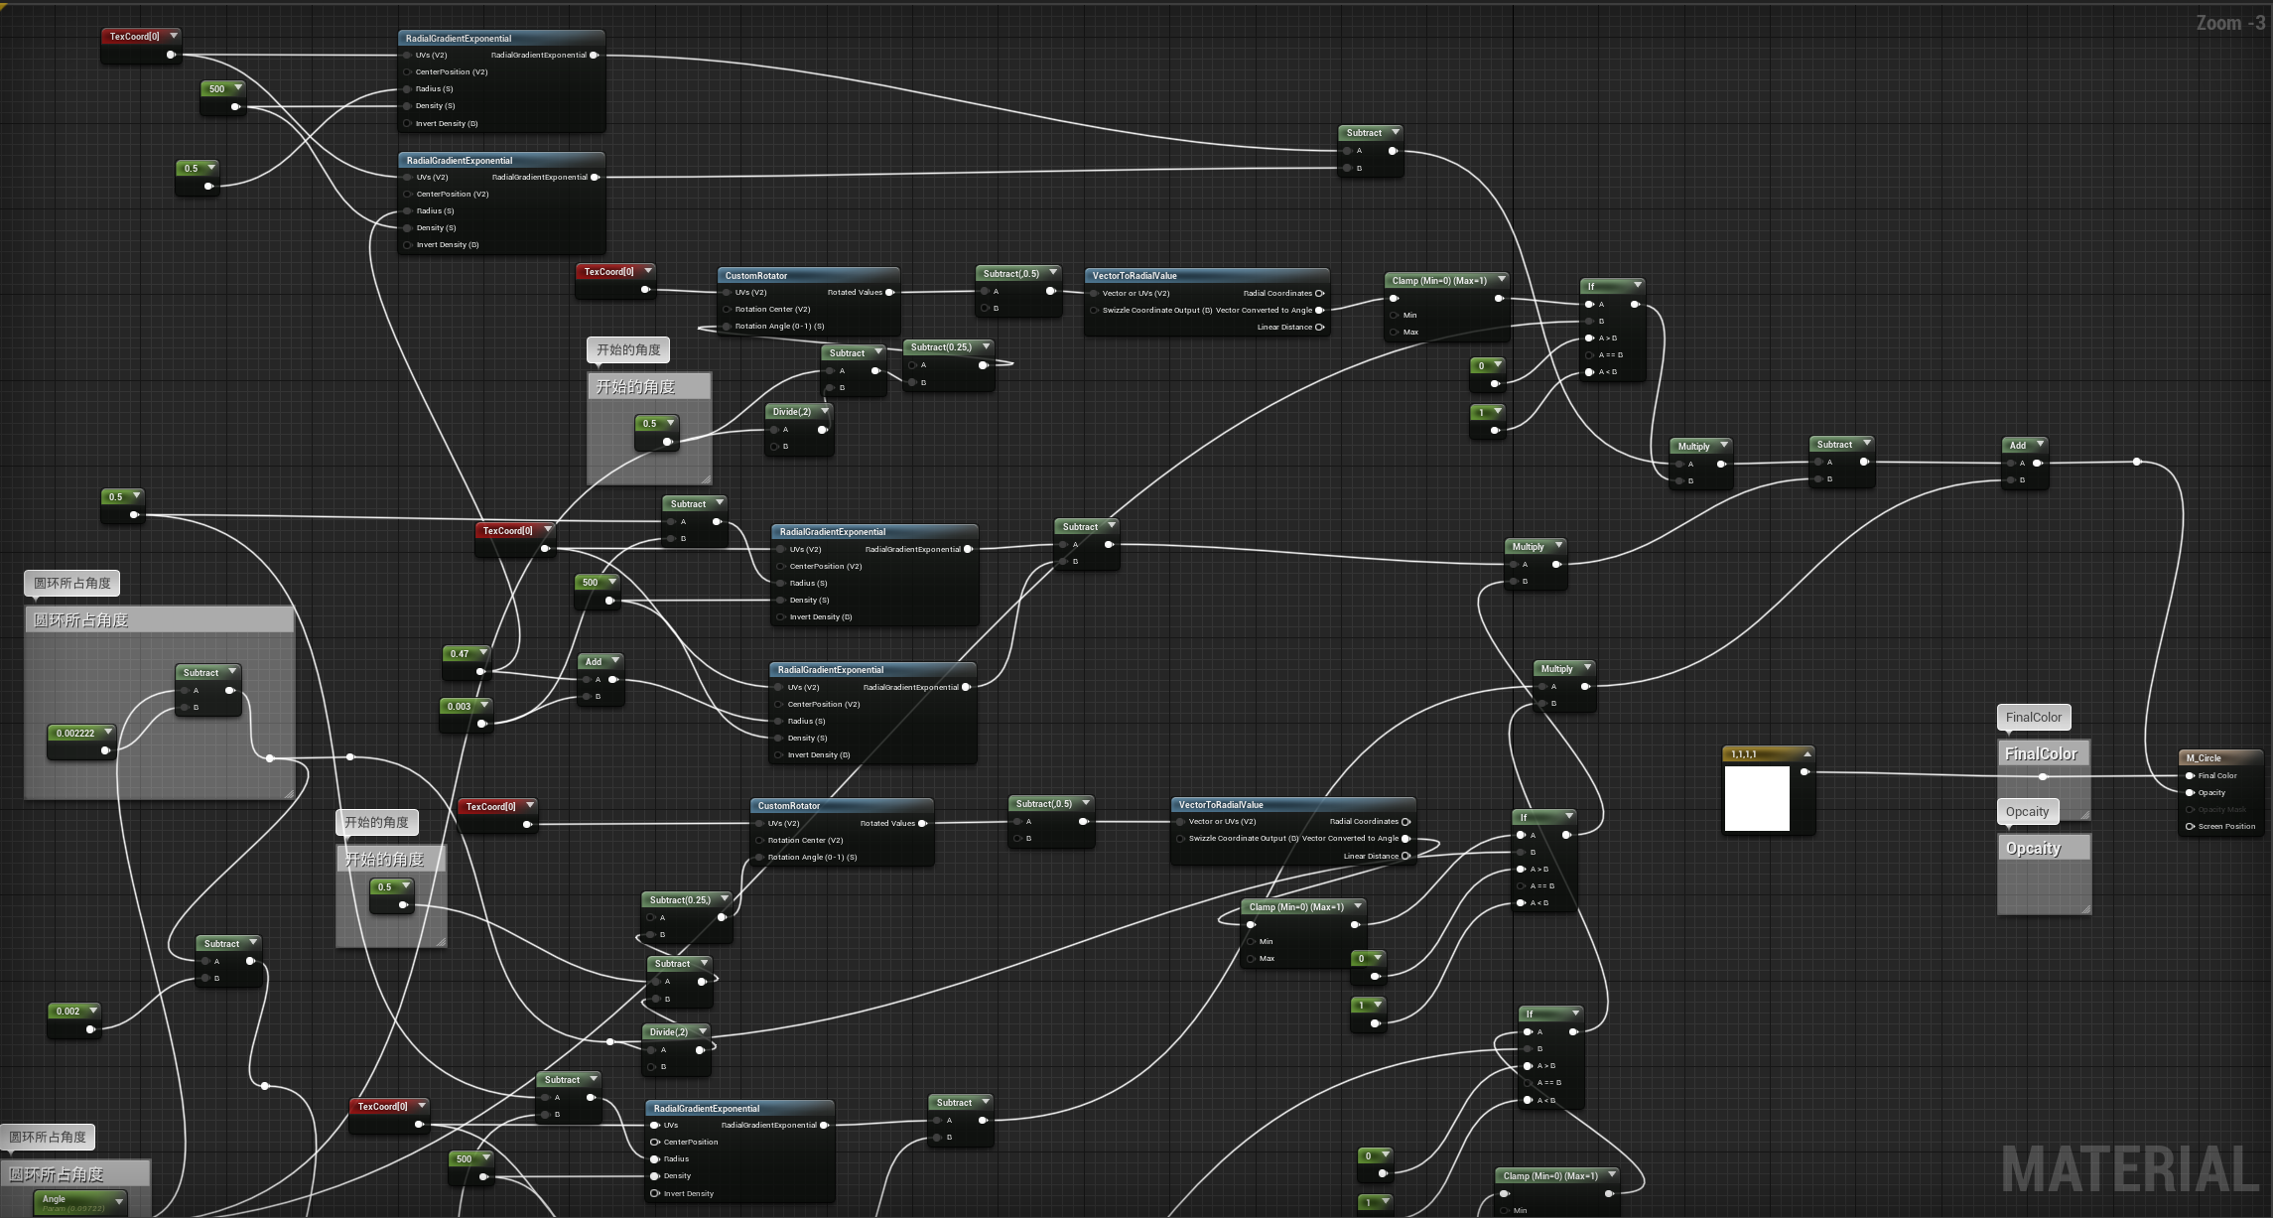The image size is (2273, 1218).
Task: Click the CenterPosition pin of the bottom RadialGradientExponential node
Action: point(655,1142)
